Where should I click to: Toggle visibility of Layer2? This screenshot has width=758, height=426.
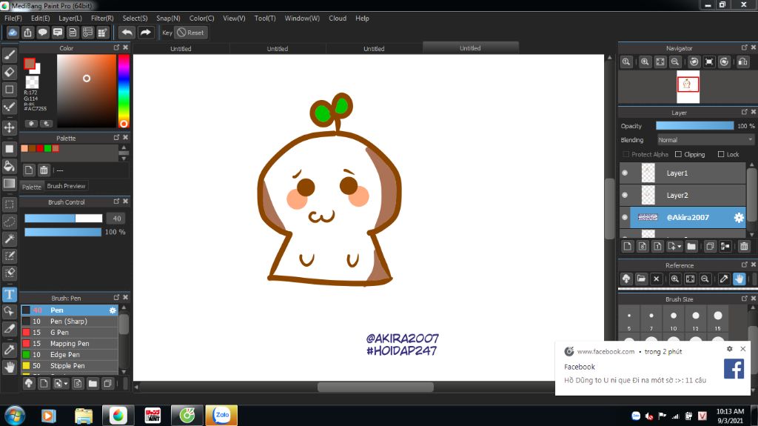625,195
